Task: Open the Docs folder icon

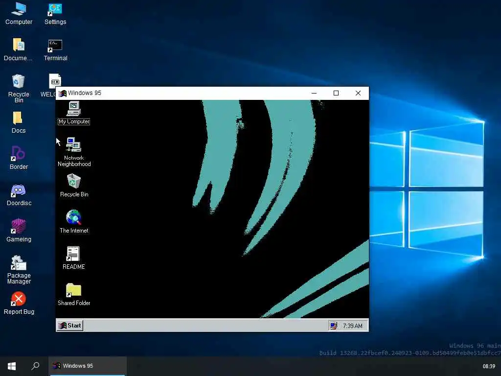Action: pos(18,122)
